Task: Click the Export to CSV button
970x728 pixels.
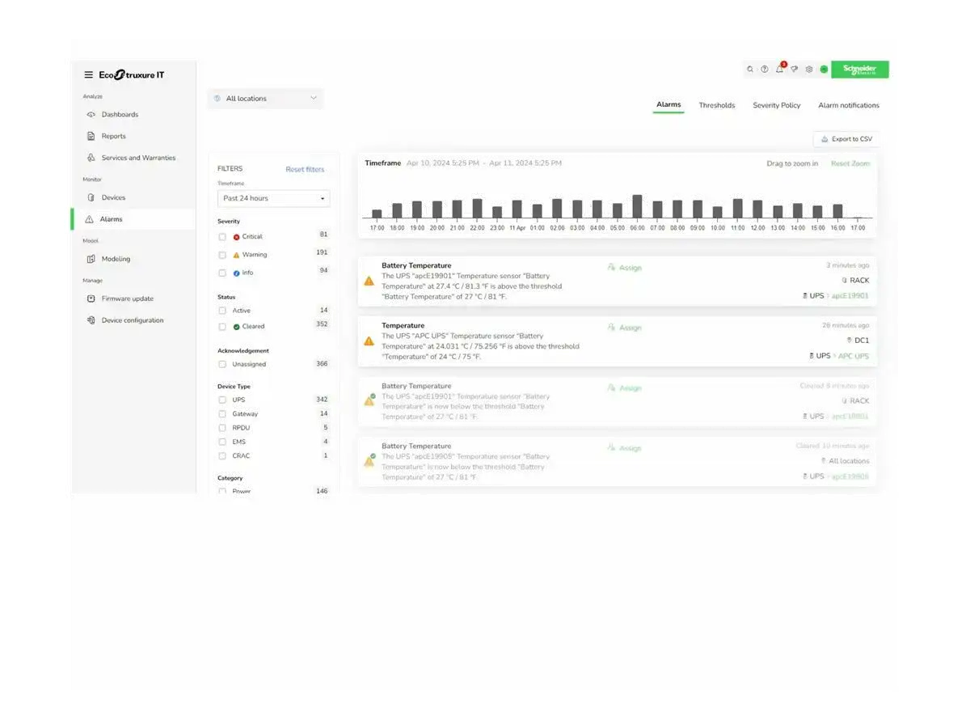Action: (846, 139)
